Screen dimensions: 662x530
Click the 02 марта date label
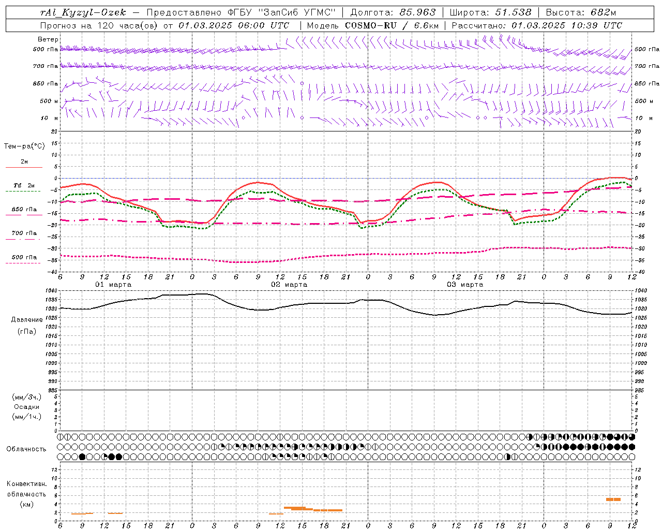[290, 285]
